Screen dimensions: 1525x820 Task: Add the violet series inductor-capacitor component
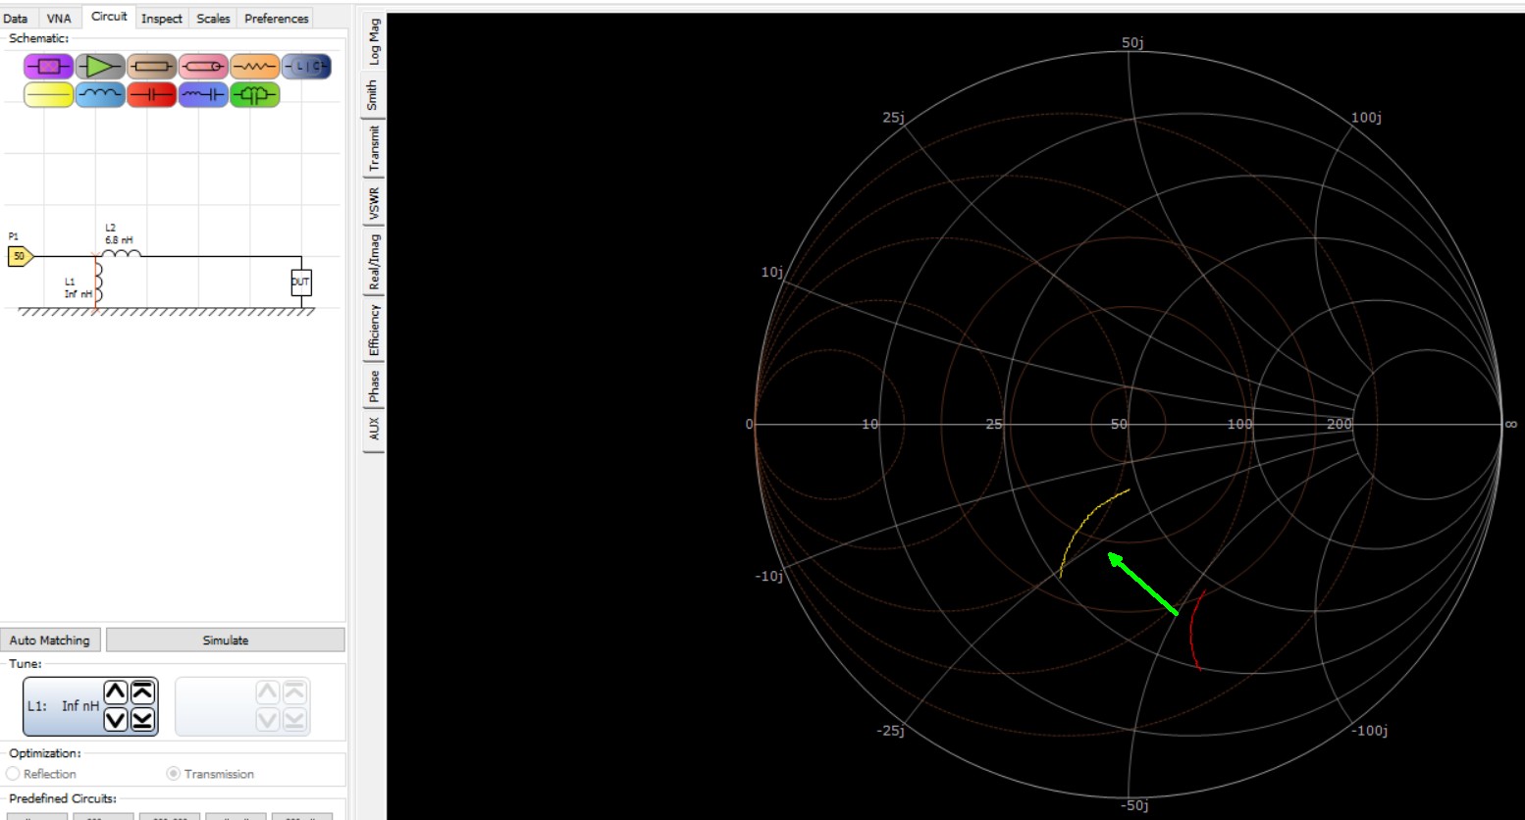pos(203,95)
